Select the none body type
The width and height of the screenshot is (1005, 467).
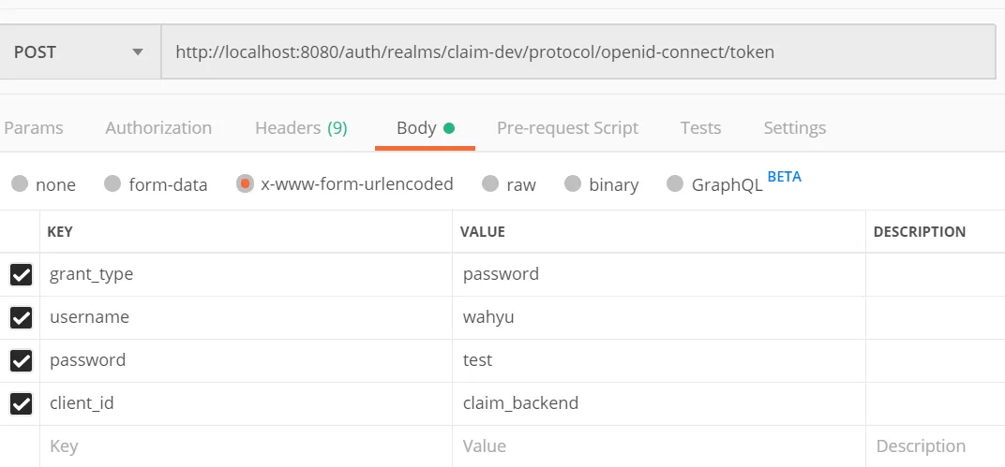click(x=20, y=184)
